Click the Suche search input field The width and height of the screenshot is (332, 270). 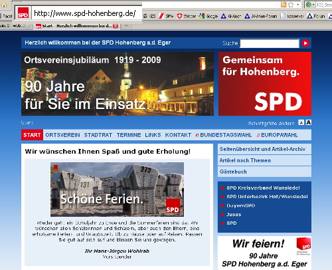(270, 43)
